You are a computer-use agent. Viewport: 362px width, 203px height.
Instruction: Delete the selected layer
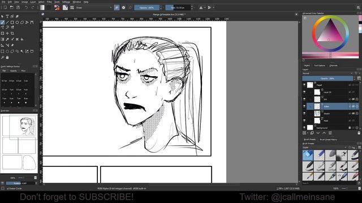click(x=359, y=133)
